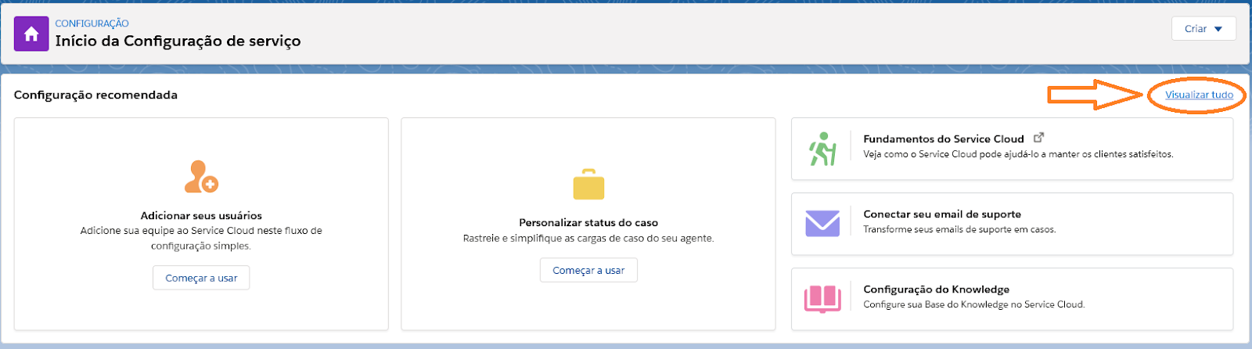Click Começar a usar under Adicionar seus usuários
The image size is (1252, 349).
tap(201, 278)
